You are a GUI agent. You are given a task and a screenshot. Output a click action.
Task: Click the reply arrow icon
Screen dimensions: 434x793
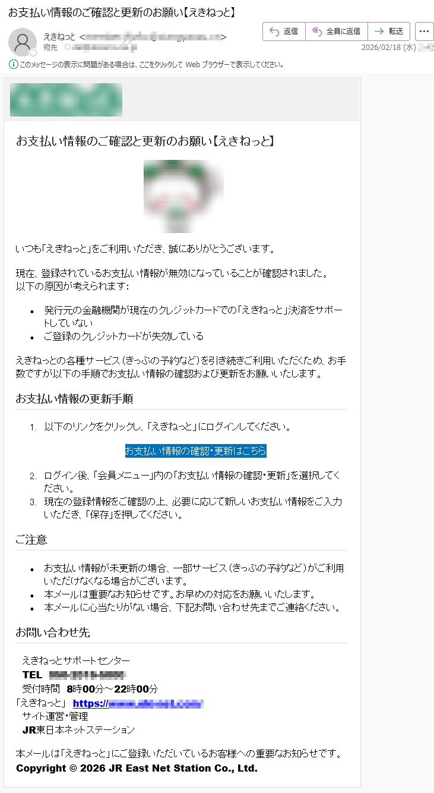pyautogui.click(x=274, y=32)
